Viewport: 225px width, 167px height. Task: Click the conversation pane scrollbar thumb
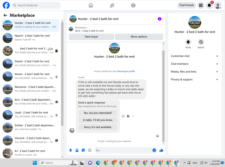pos(163,96)
